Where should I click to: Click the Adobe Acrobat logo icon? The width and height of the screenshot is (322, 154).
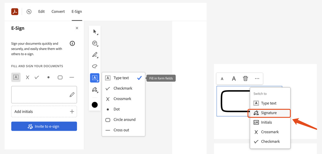pos(15,12)
